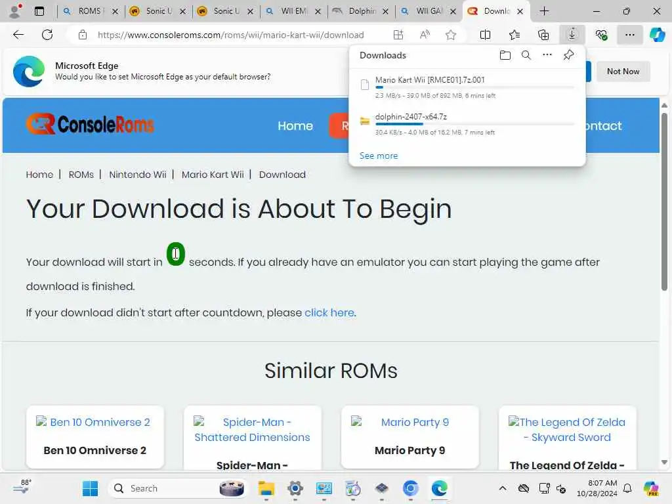672x504 pixels.
Task: Toggle the Downloads toolbar button
Action: pyautogui.click(x=572, y=35)
